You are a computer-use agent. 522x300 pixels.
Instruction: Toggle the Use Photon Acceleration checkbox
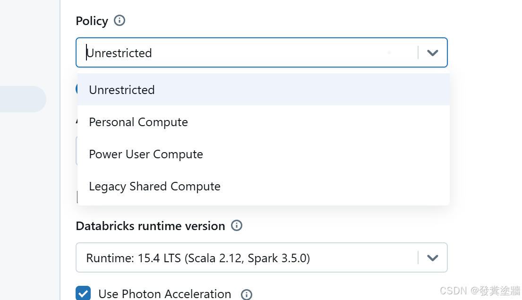pyautogui.click(x=83, y=293)
